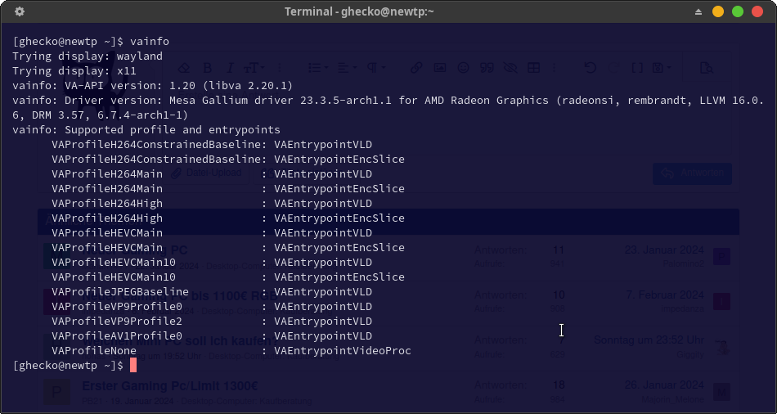777x414 pixels.
Task: Click 'Mesa Gallium driver 23.3.5-arch1.1' in driver line
Action: point(281,100)
